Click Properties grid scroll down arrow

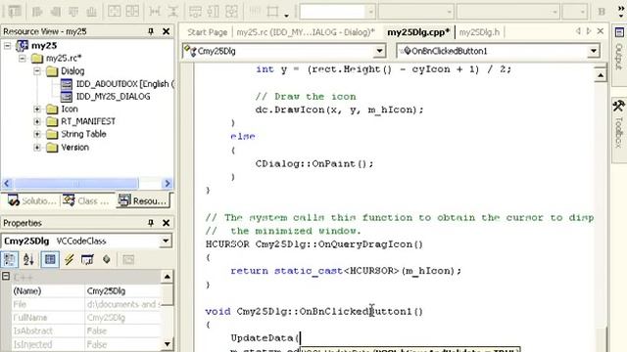[x=168, y=343]
